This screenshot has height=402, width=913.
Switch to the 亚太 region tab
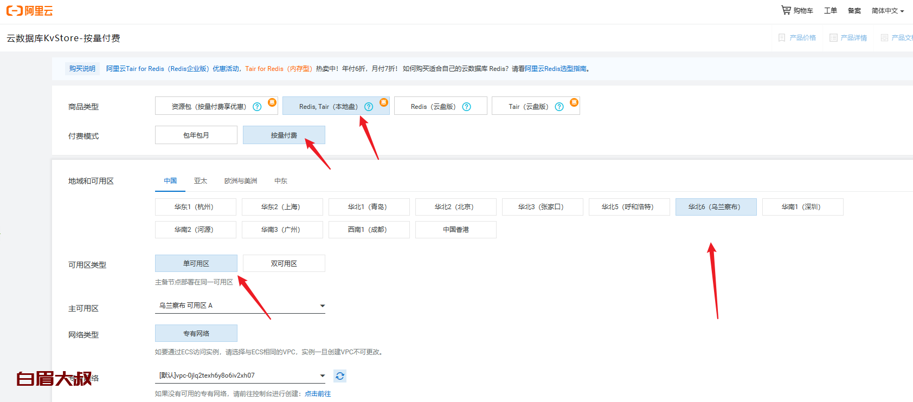click(201, 181)
